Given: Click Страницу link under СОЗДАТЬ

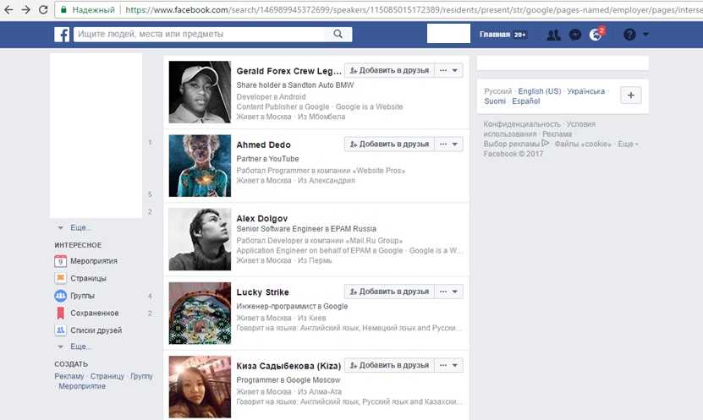Looking at the screenshot, I should tap(107, 376).
